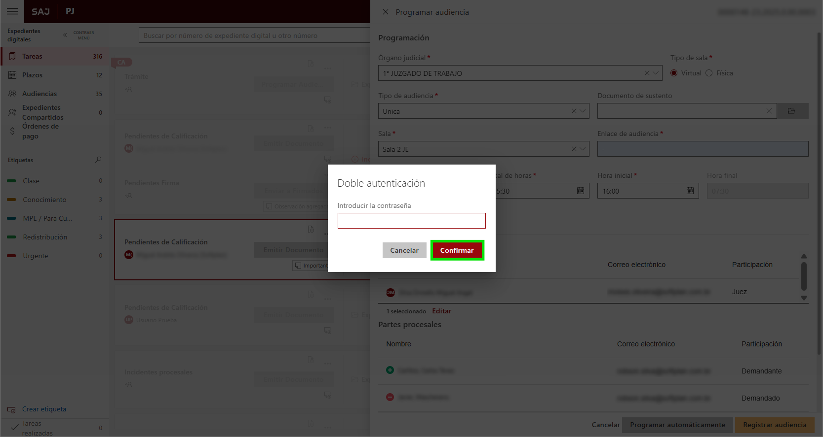This screenshot has height=437, width=823.
Task: Expand the Tipo de audiencia dropdown
Action: (x=583, y=111)
